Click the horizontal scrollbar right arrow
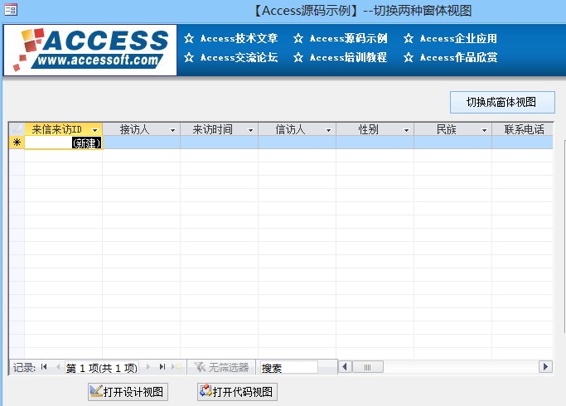Image resolution: width=566 pixels, height=406 pixels. point(545,367)
